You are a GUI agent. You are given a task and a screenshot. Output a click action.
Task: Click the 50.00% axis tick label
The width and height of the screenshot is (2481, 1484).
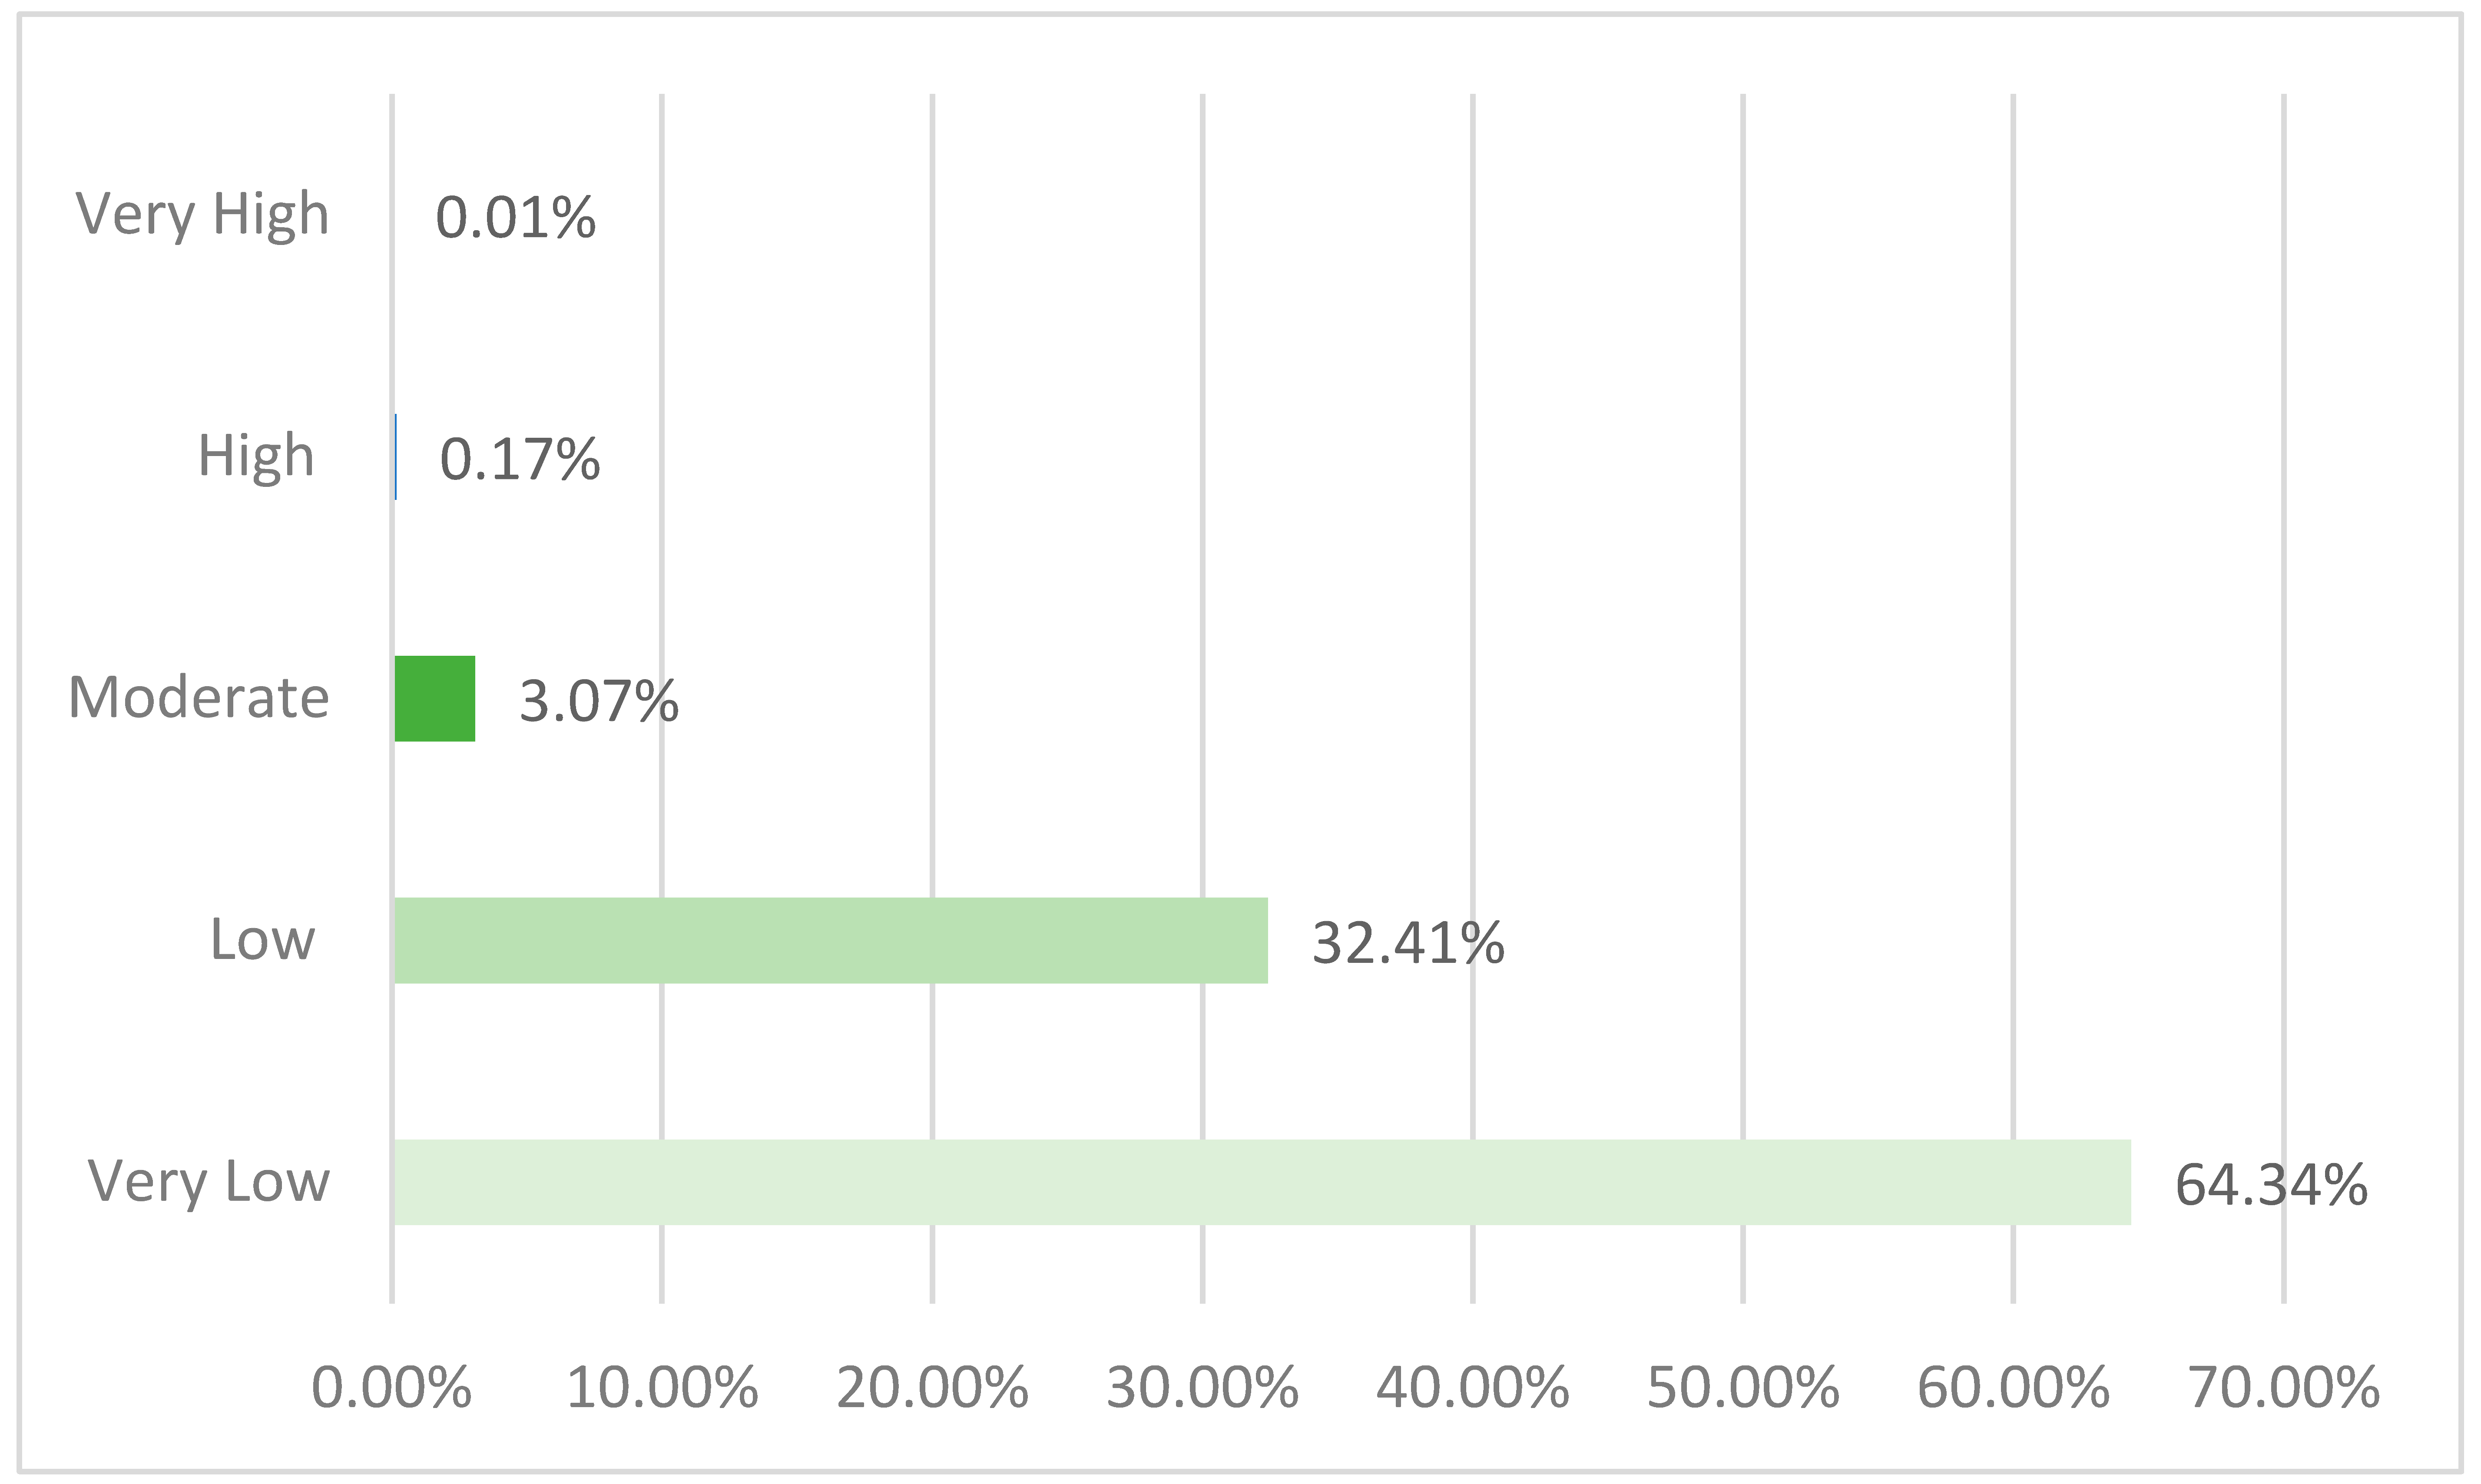[x=1743, y=1388]
